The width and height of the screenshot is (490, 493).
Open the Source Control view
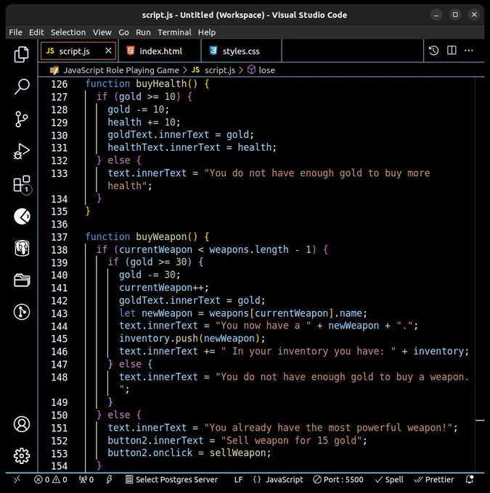click(21, 119)
